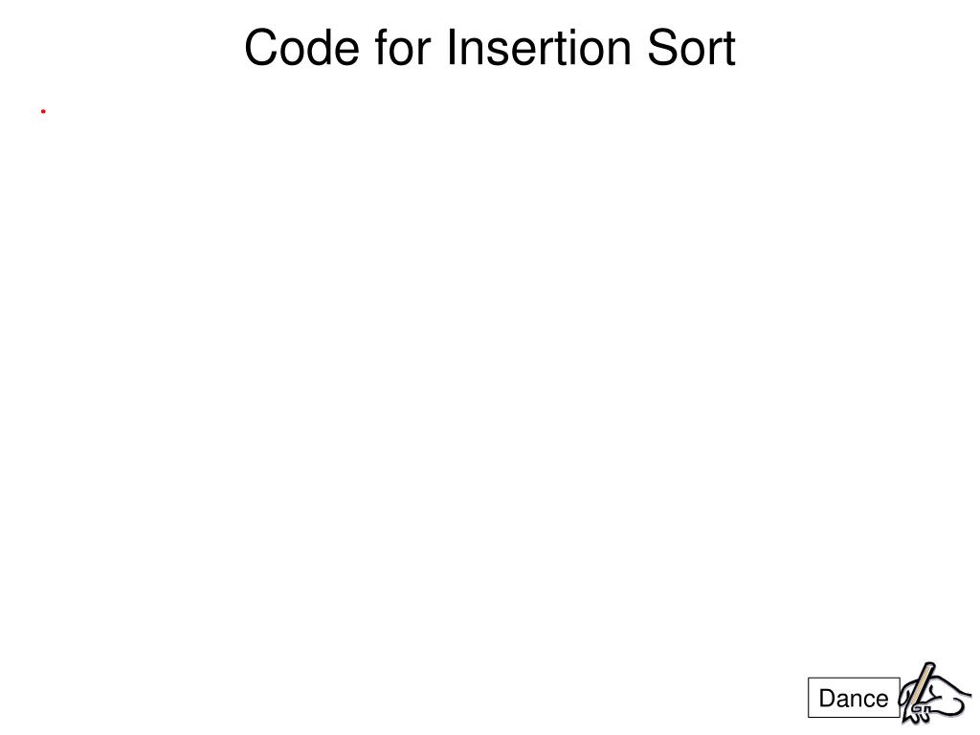This screenshot has height=735, width=980.
Task: Click the small red dot below the title
Action: [44, 112]
